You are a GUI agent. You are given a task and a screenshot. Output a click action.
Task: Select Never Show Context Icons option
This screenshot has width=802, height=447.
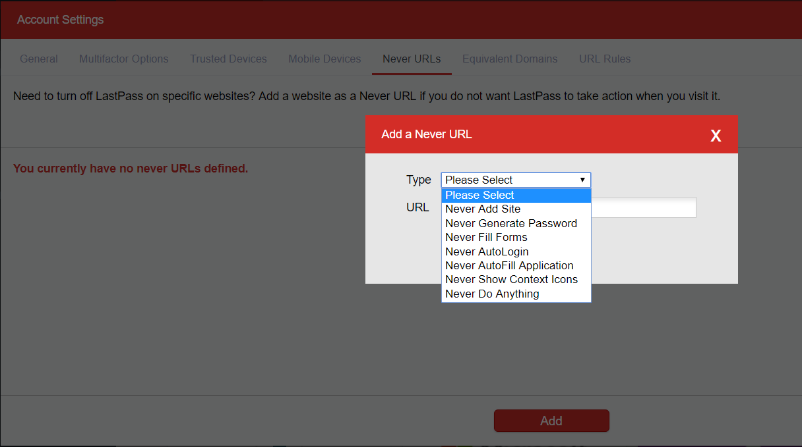[x=516, y=279]
